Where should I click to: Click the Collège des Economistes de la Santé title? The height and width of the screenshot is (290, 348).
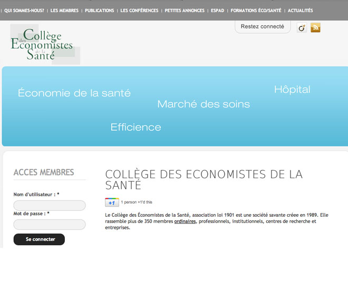[204, 179]
